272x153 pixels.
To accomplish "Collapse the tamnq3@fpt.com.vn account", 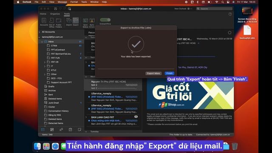I will pyautogui.click(x=40, y=37).
